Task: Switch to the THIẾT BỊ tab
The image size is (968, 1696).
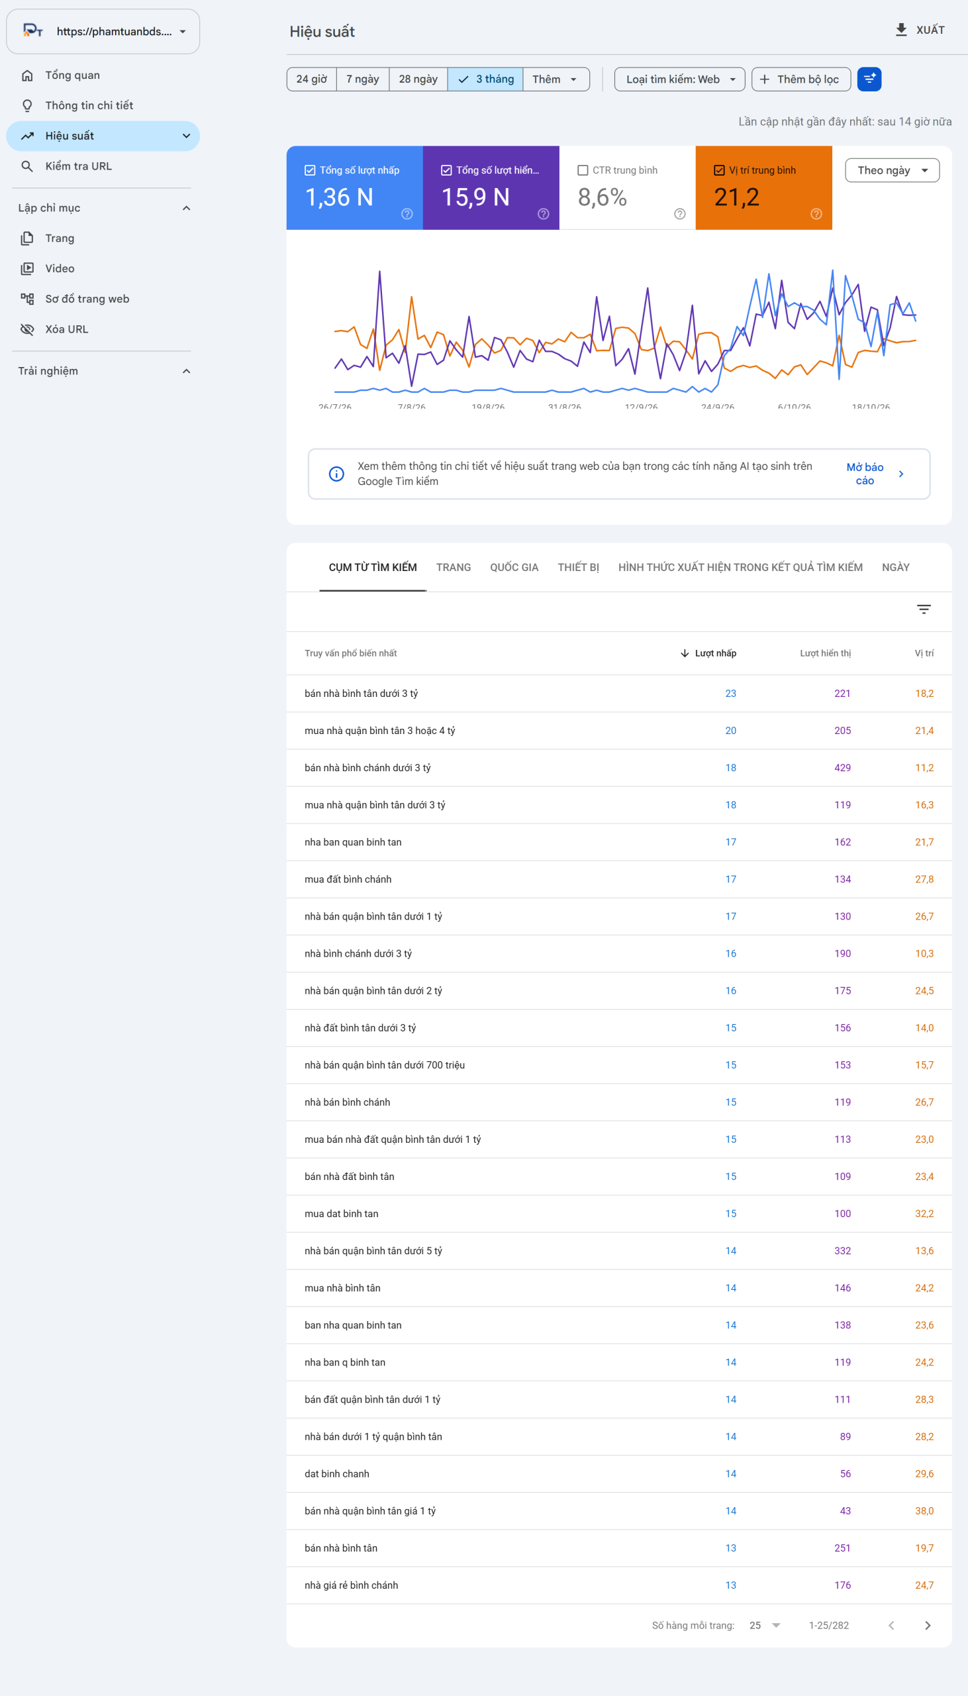Action: coord(579,567)
